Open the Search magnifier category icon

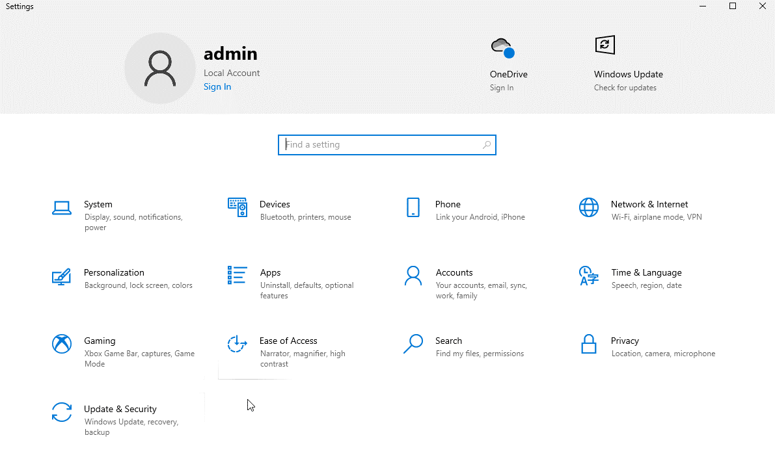(413, 344)
